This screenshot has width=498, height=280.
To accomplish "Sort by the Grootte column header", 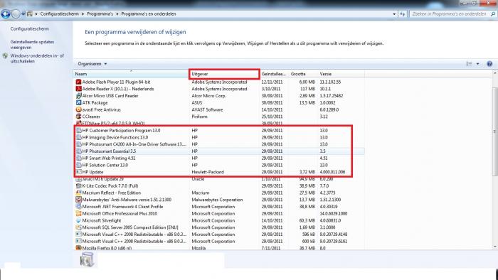I will coord(303,74).
